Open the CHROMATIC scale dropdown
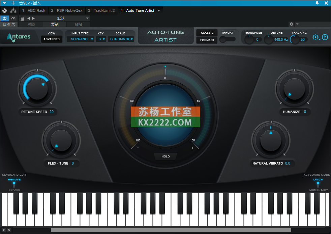 (x=121, y=39)
